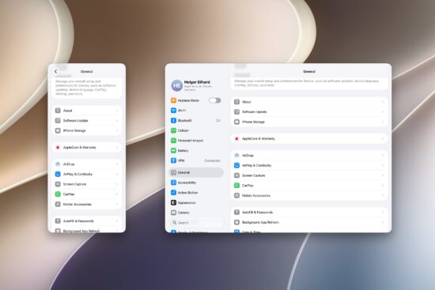Click "Matter Accessories" text in compact General window
This screenshot has width=435, height=290.
[x=78, y=204]
